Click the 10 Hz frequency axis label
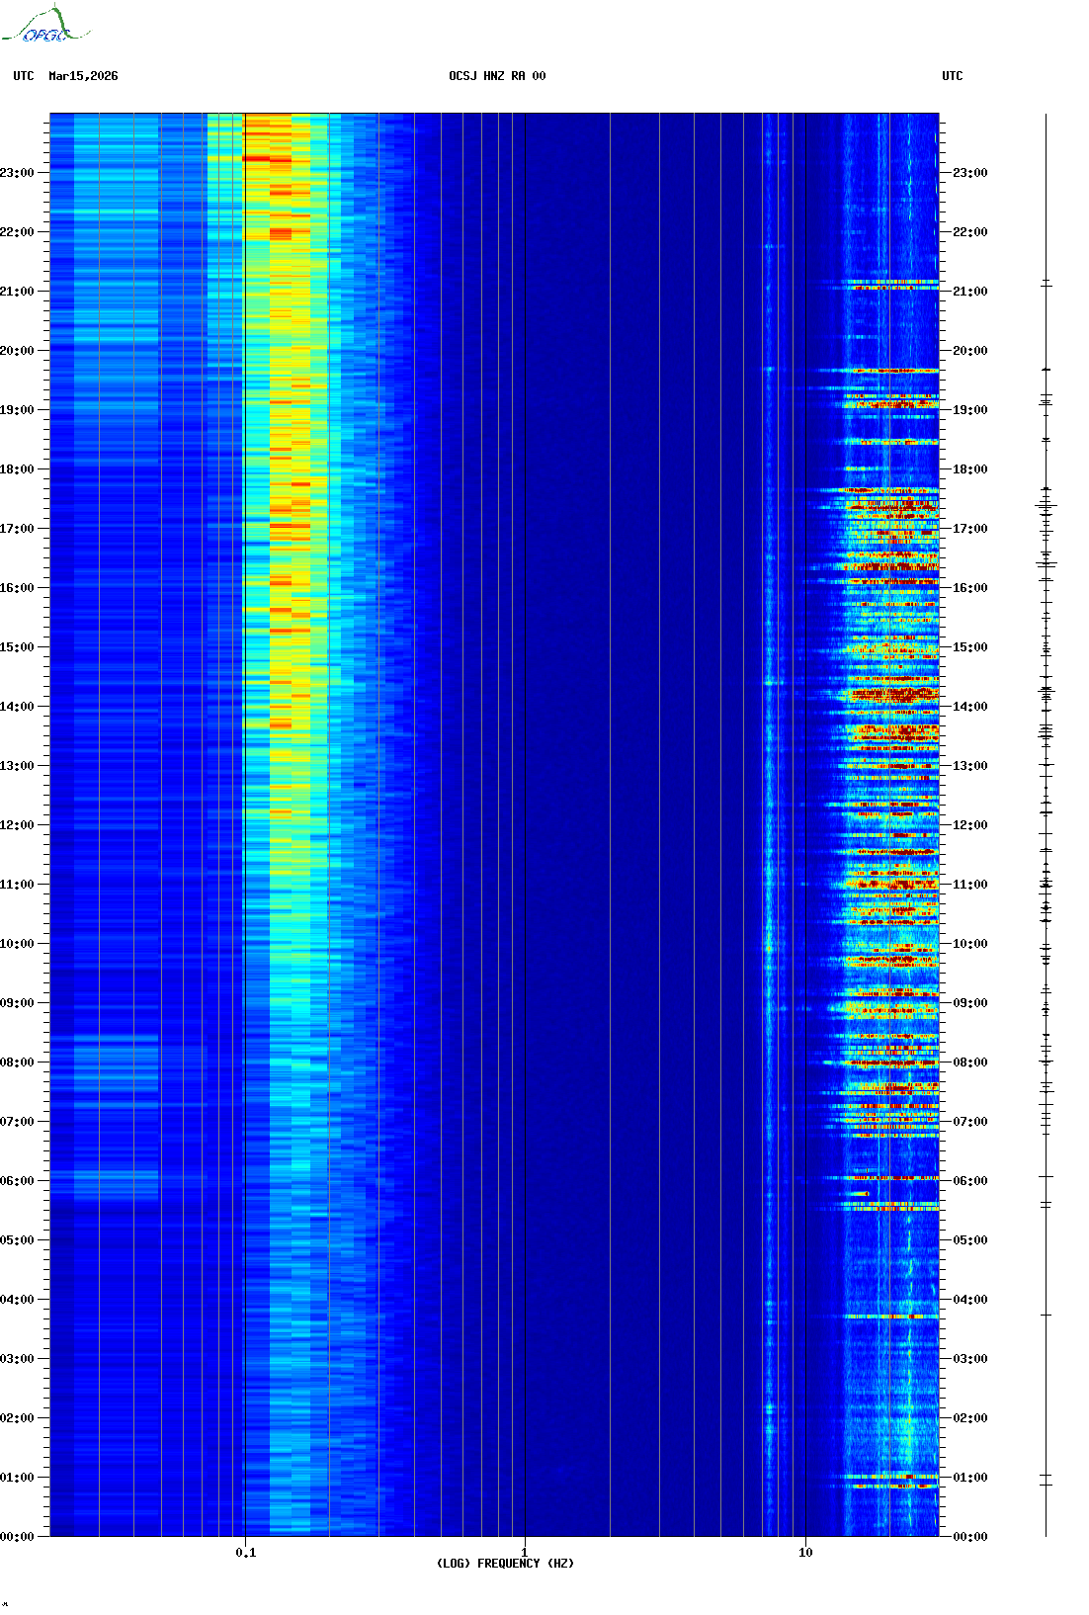 click(805, 1552)
